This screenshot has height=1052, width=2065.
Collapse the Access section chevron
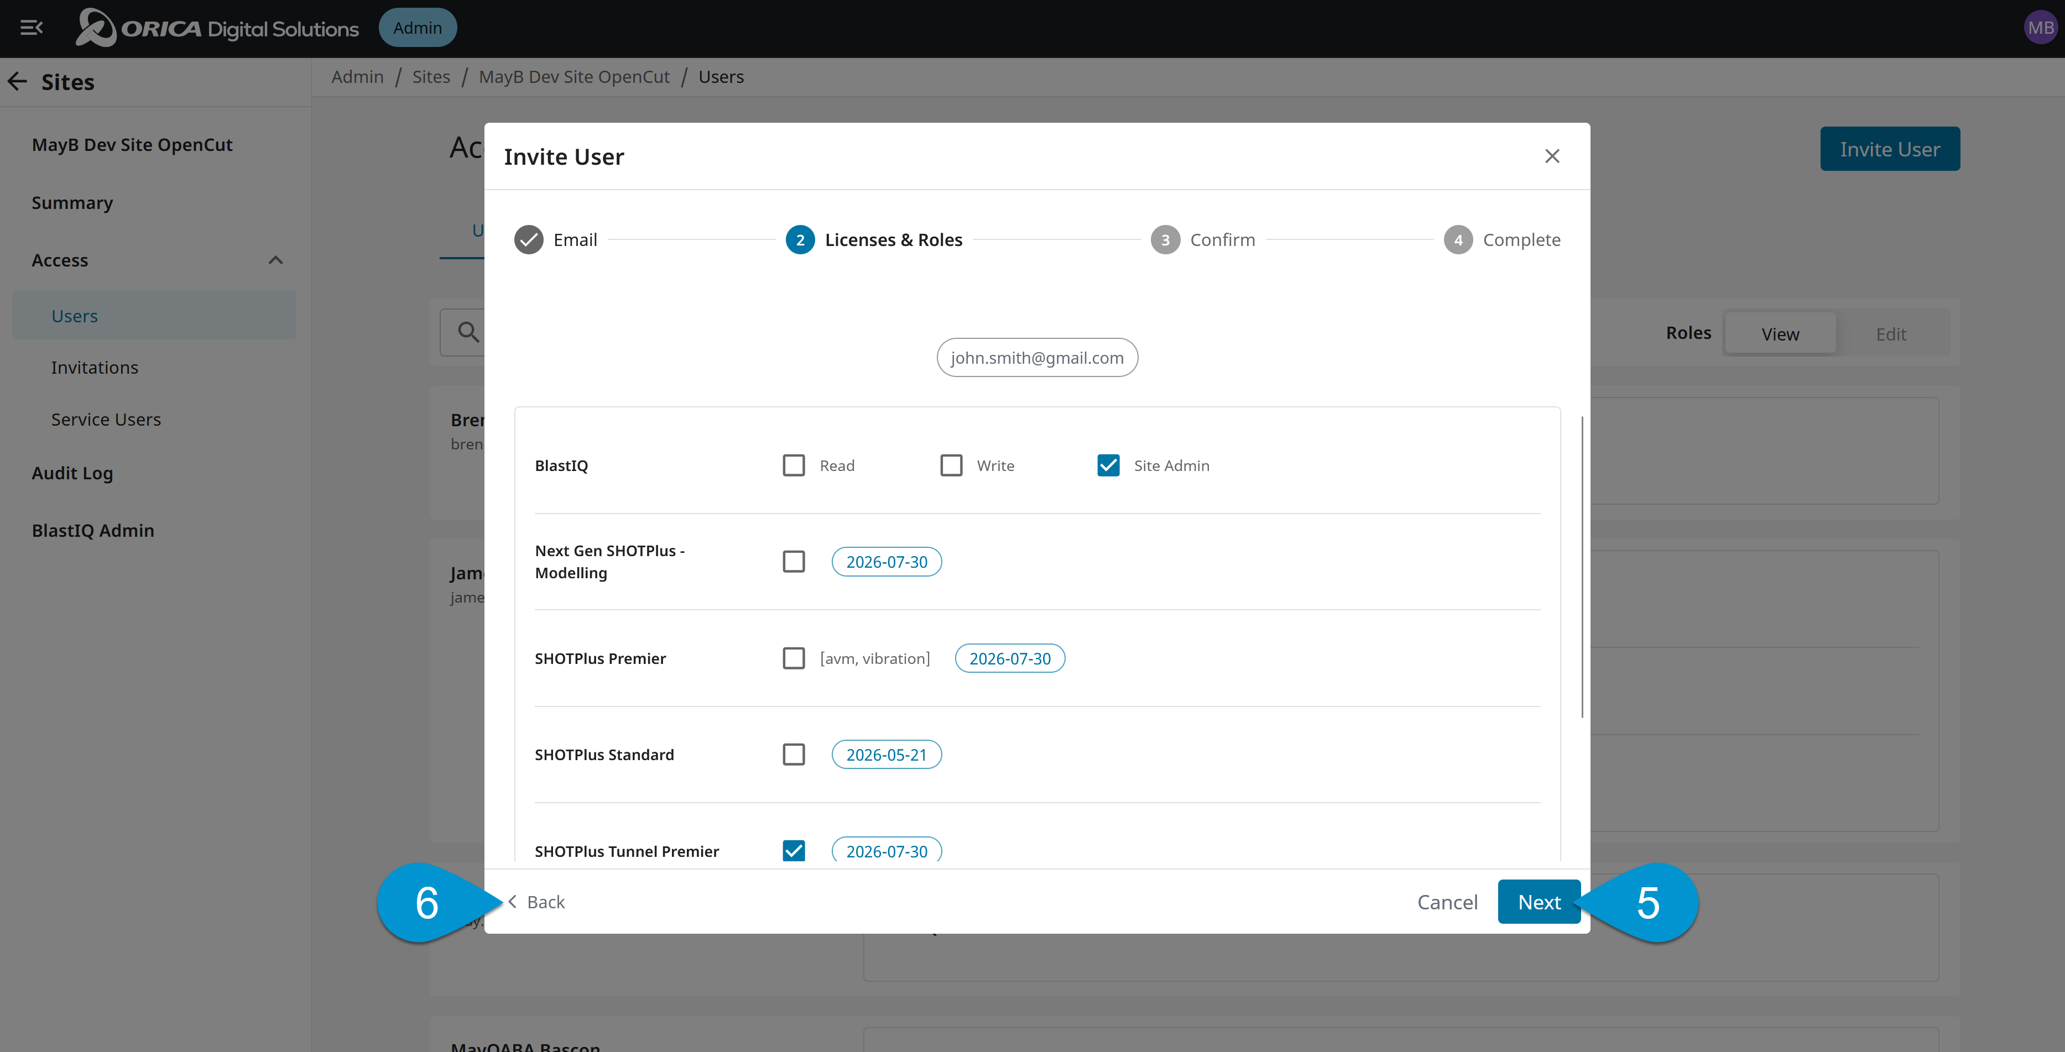click(276, 260)
